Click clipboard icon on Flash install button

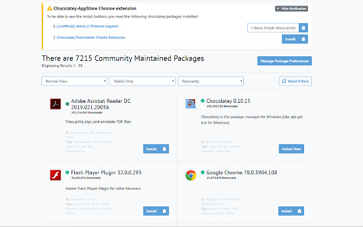pos(164,211)
